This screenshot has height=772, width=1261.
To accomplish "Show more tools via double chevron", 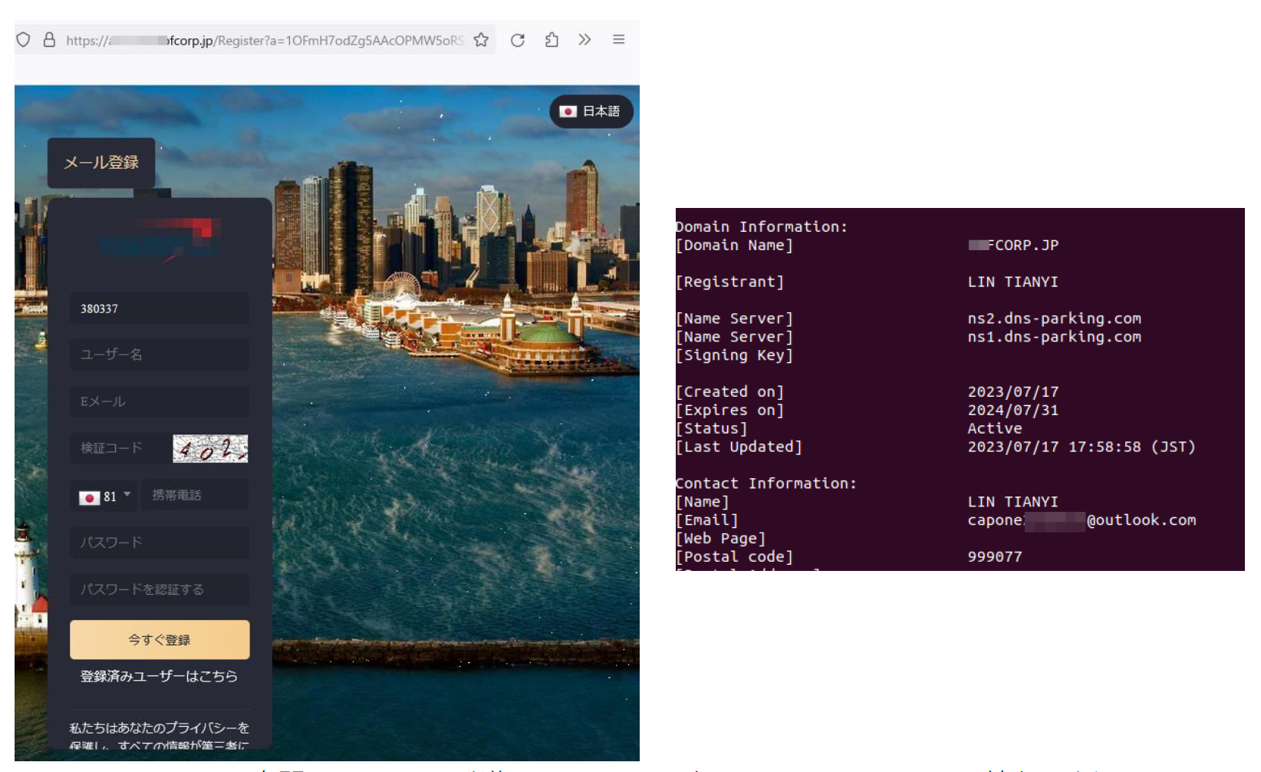I will click(x=584, y=40).
